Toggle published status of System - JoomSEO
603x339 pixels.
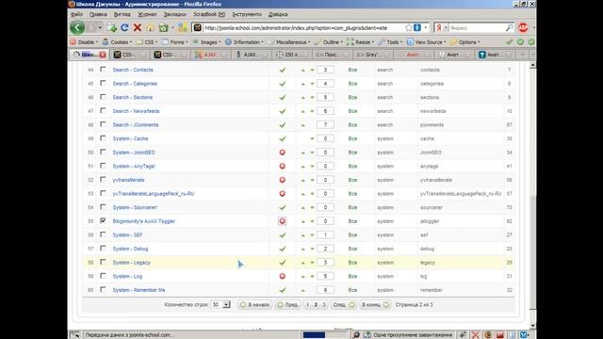tap(283, 153)
